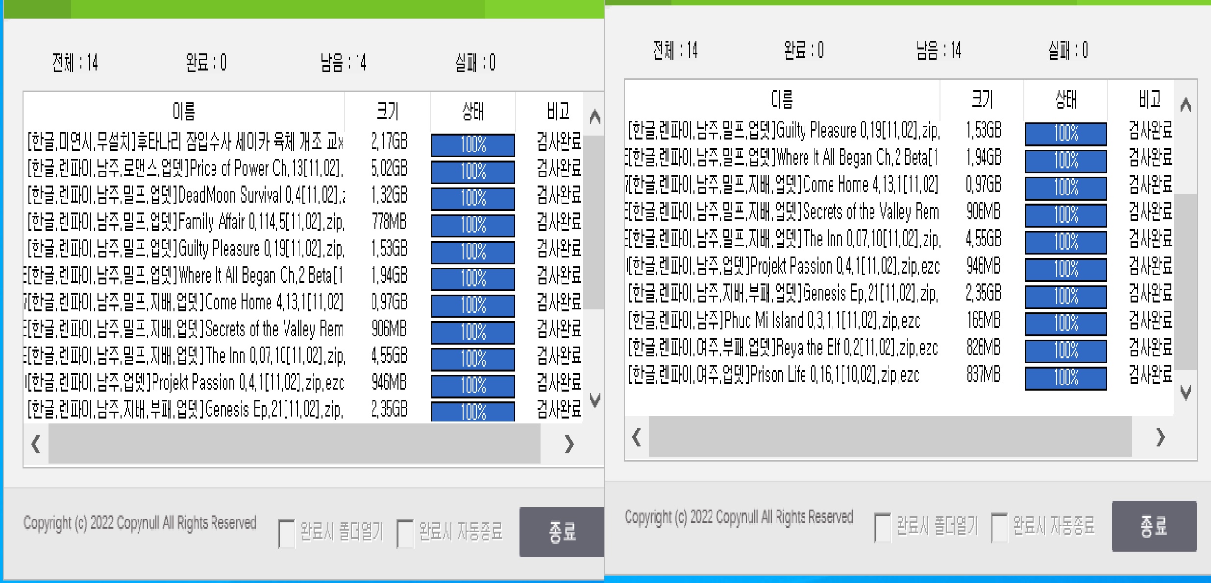This screenshot has width=1211, height=583.
Task: Enable 완료시 자동종료 checkbox in left window
Action: coord(405,533)
